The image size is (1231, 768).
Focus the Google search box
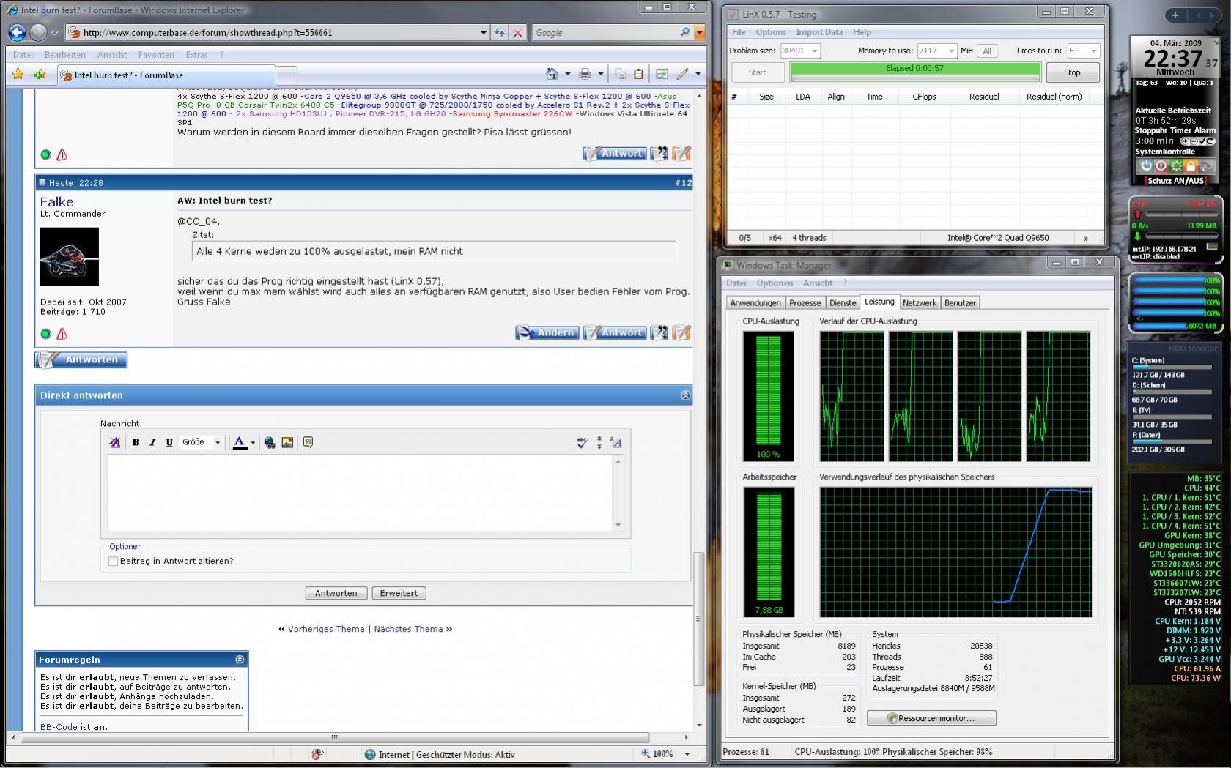pos(605,32)
